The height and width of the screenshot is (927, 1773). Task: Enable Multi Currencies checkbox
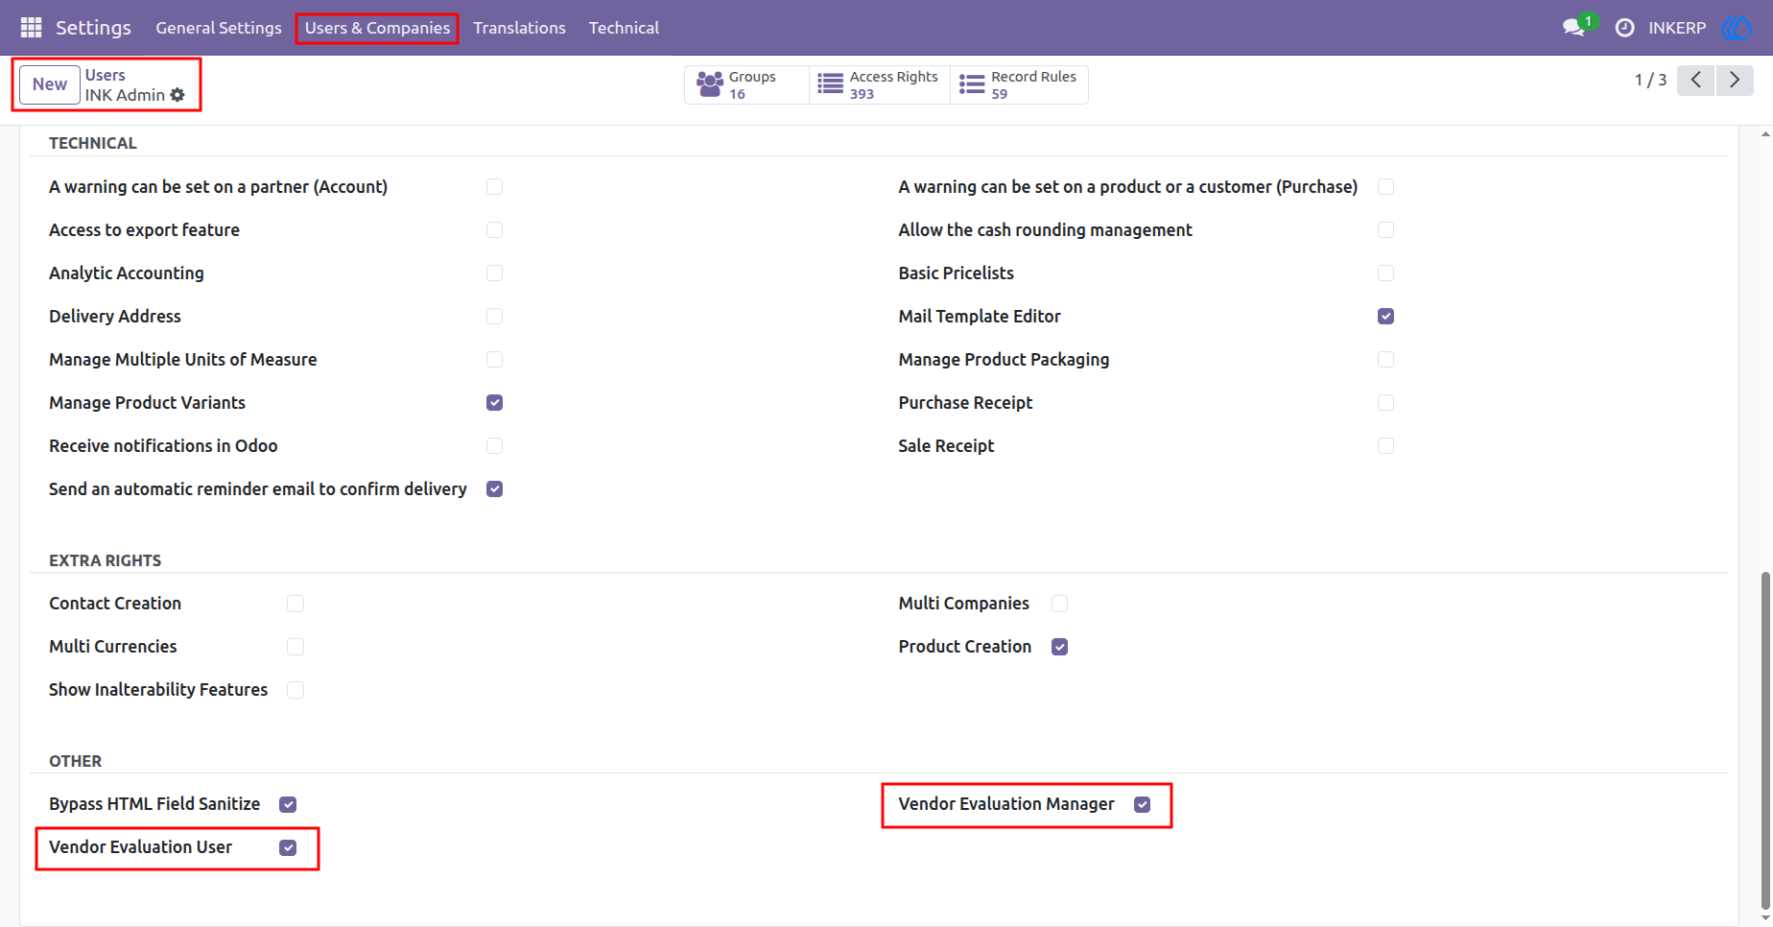(295, 647)
